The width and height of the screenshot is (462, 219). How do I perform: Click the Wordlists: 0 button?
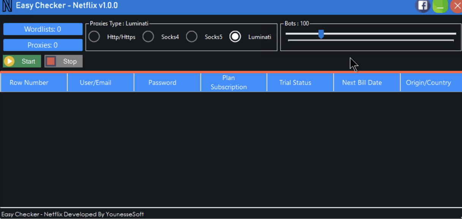pos(43,29)
